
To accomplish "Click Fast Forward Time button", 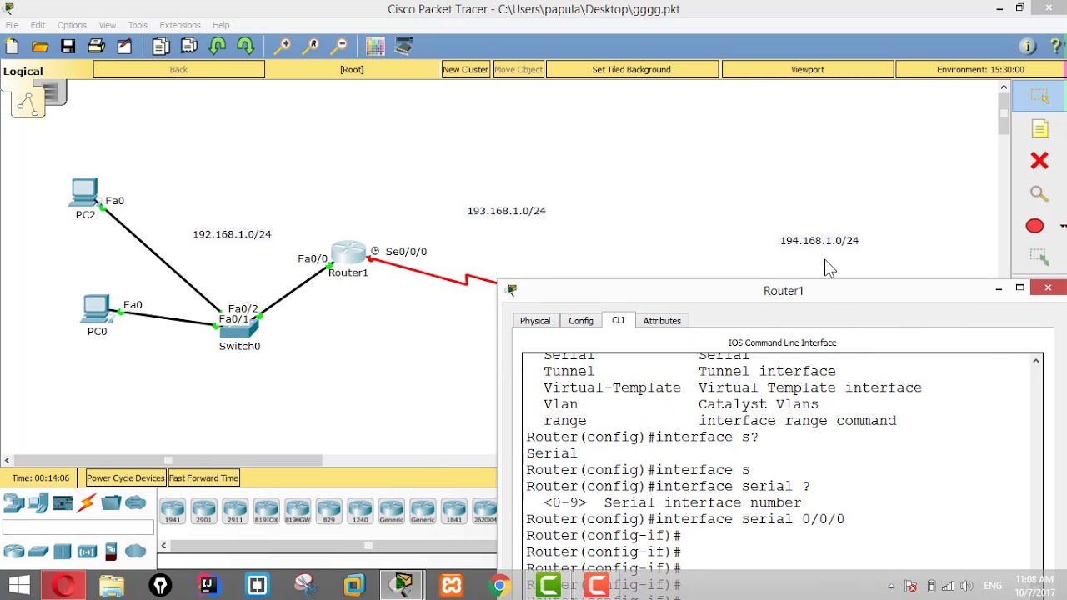I will 203,478.
